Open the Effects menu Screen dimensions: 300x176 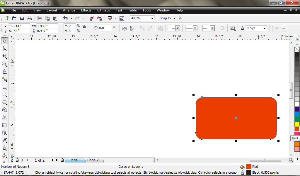tap(86, 10)
